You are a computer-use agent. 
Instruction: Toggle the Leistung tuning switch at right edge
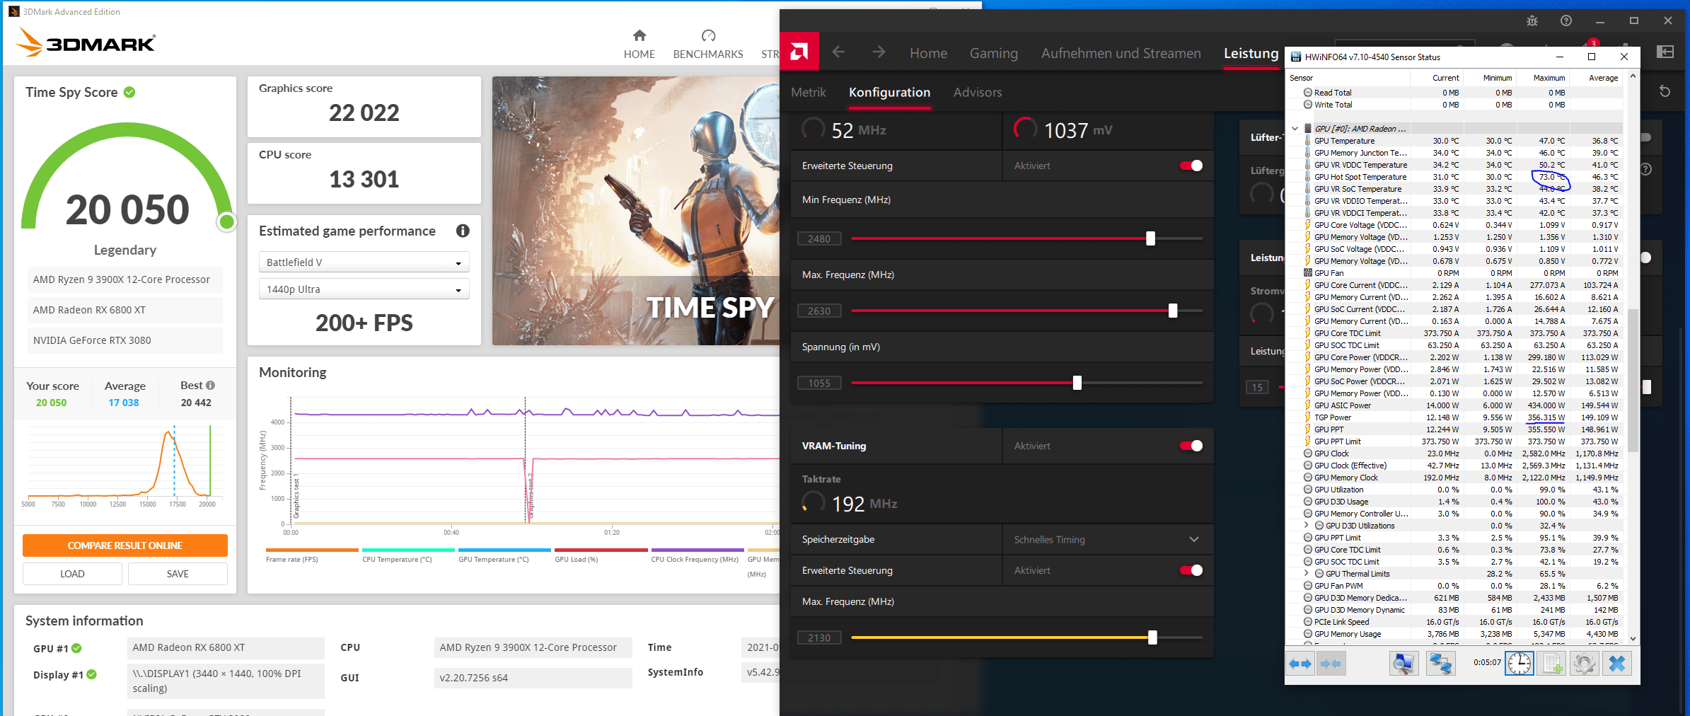(1646, 258)
